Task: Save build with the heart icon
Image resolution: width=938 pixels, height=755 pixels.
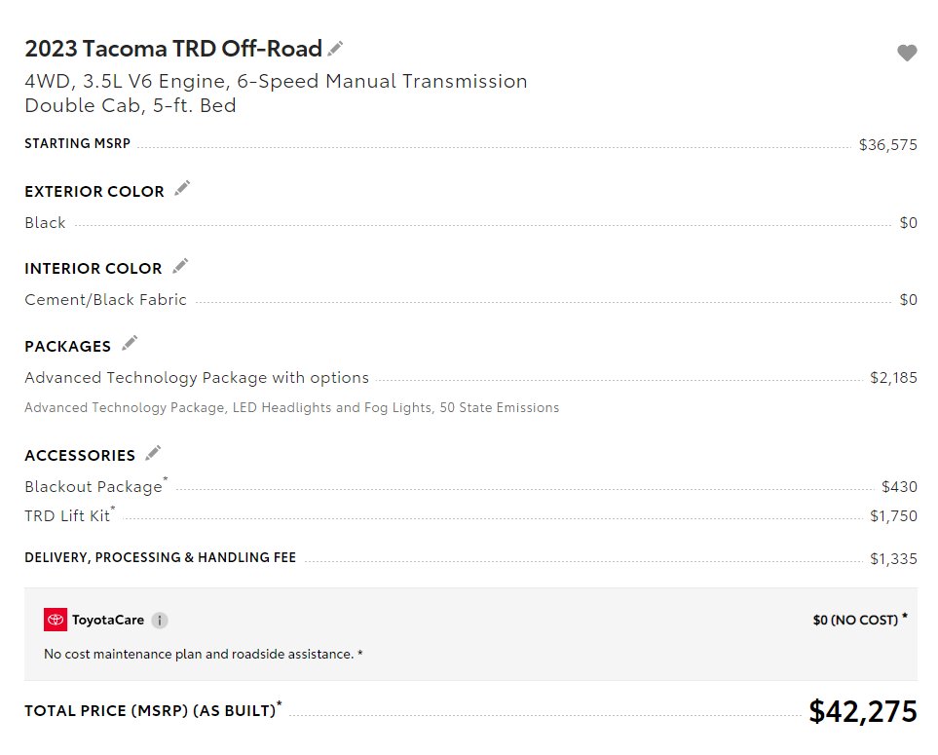Action: (907, 53)
